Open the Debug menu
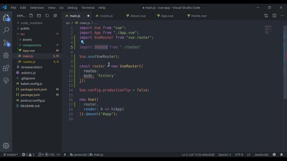Viewport: 287px width, 161px height. click(x=72, y=8)
